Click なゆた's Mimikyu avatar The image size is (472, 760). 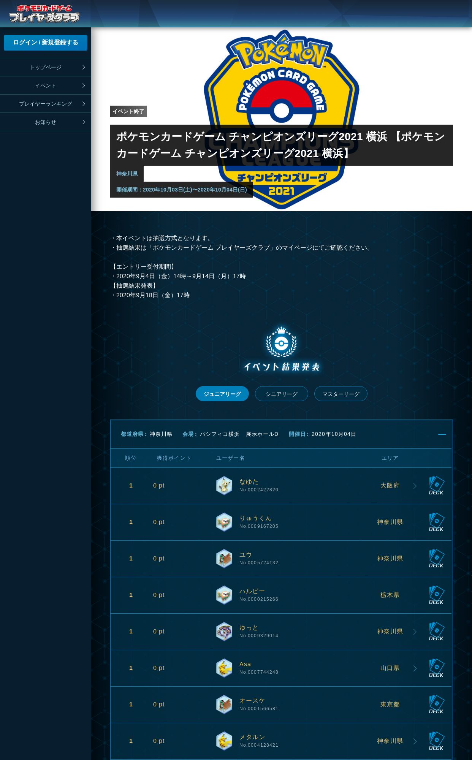tap(224, 486)
